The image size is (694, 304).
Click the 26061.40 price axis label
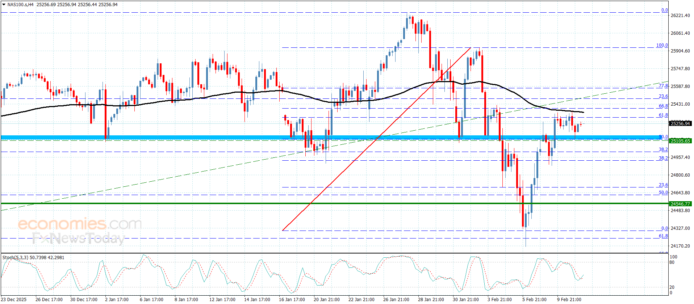coord(680,33)
